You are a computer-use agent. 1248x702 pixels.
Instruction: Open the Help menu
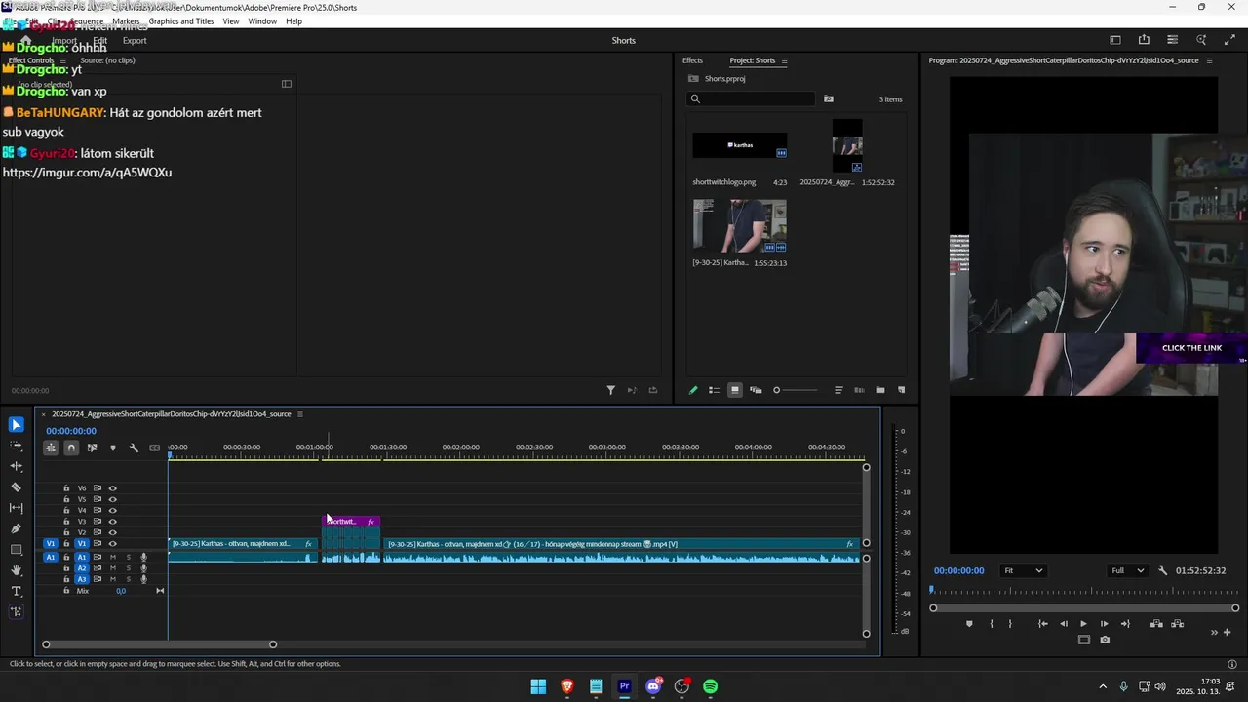click(293, 21)
